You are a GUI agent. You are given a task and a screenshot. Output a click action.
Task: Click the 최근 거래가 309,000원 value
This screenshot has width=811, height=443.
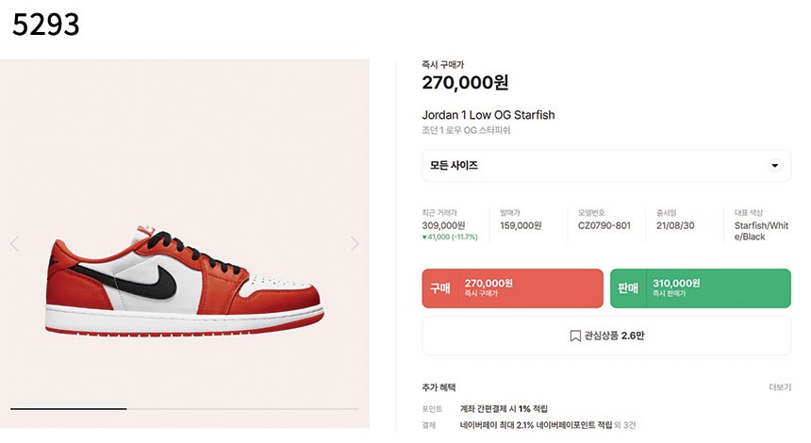coord(443,225)
